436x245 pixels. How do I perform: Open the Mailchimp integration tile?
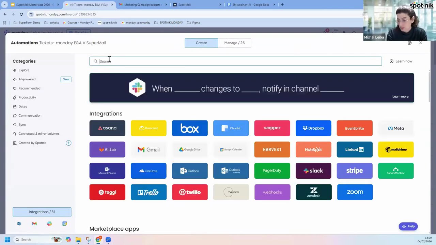(396, 149)
